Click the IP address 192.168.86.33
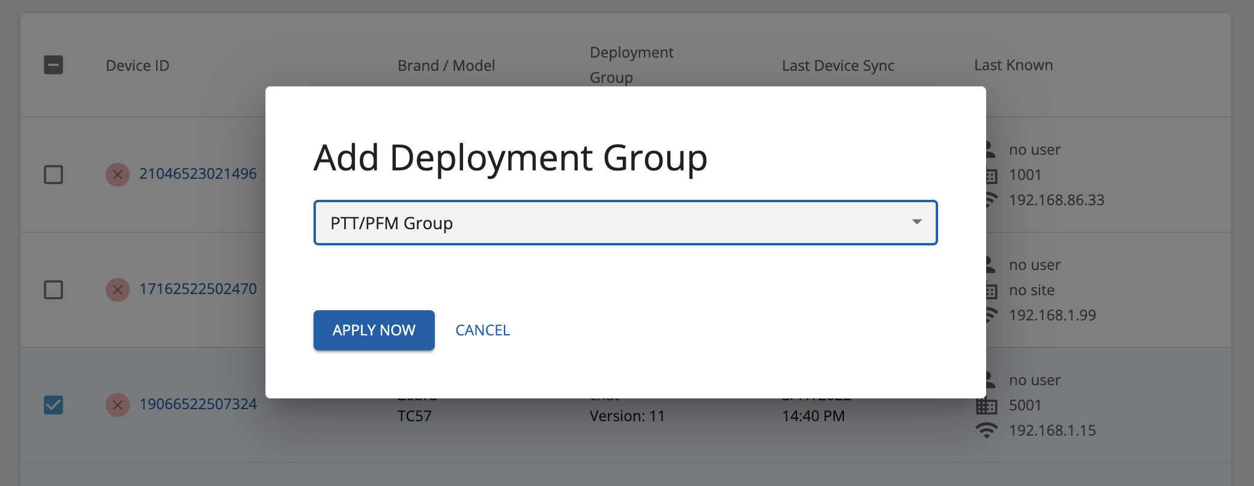 pyautogui.click(x=1056, y=200)
